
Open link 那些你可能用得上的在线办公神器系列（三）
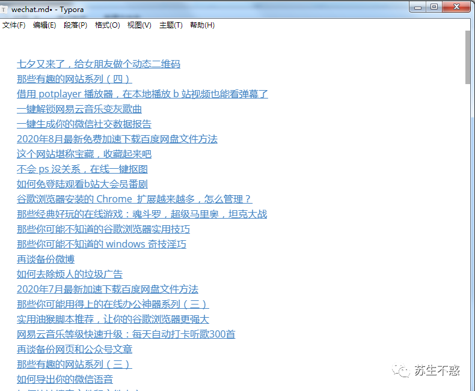[x=113, y=304]
